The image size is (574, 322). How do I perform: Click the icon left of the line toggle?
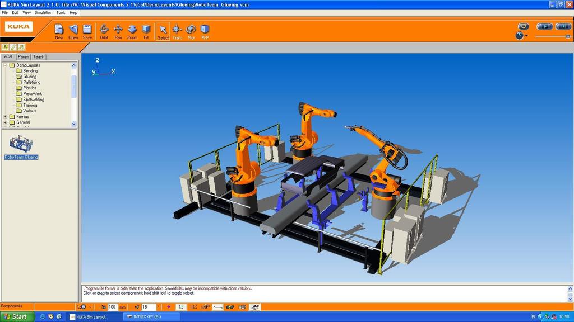(206, 307)
